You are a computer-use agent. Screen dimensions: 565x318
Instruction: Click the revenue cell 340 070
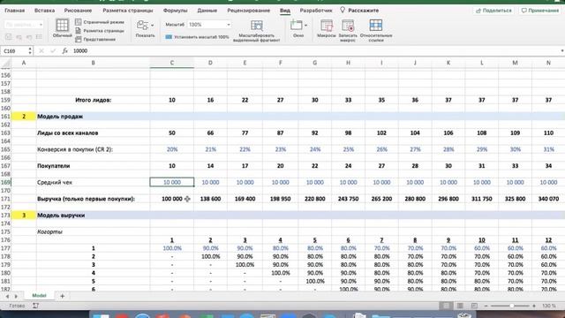tap(548, 199)
